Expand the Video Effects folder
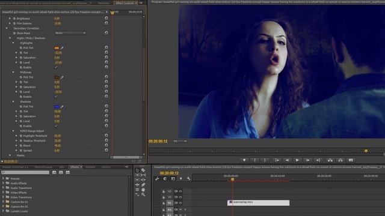 [3, 193]
